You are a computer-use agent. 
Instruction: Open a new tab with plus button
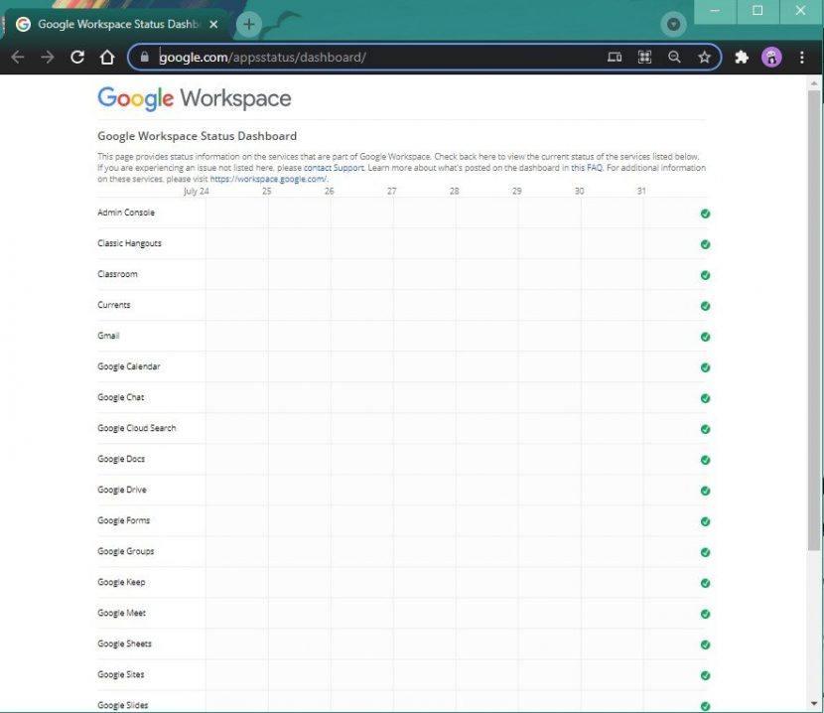coord(249,24)
